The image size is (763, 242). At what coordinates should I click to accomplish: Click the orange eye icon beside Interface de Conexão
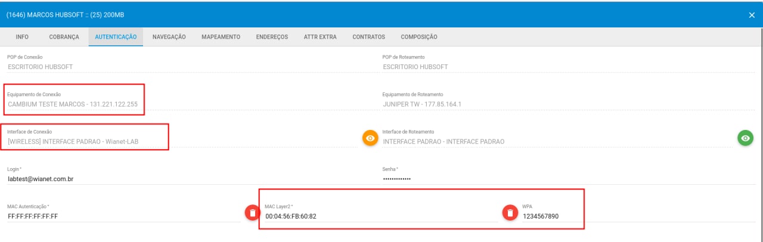click(x=371, y=138)
